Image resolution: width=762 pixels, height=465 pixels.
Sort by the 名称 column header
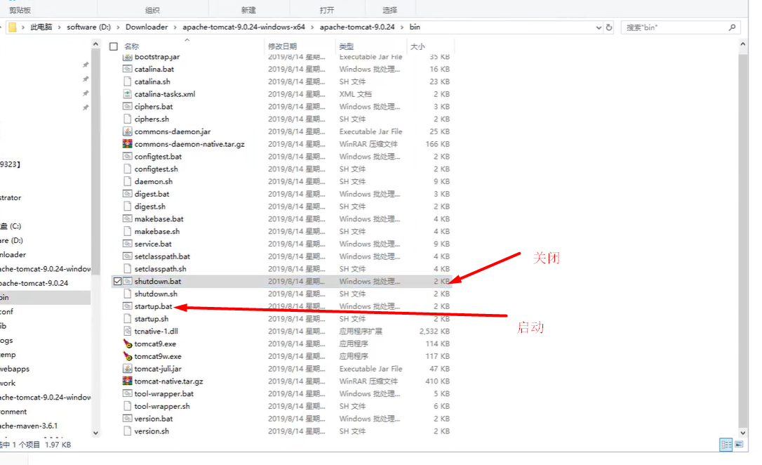click(x=132, y=46)
